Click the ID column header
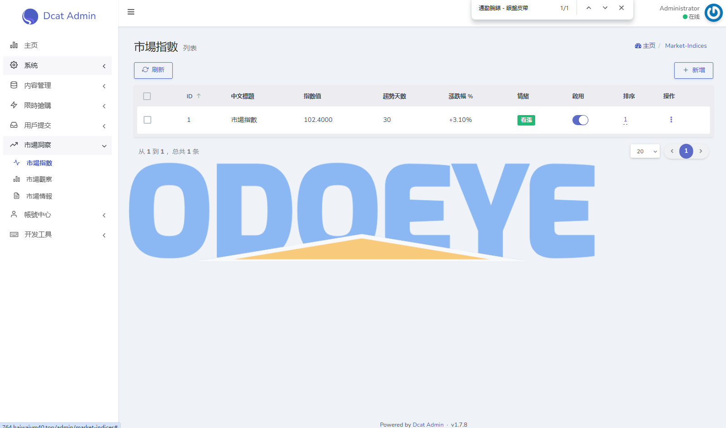The image size is (726, 428). (189, 96)
